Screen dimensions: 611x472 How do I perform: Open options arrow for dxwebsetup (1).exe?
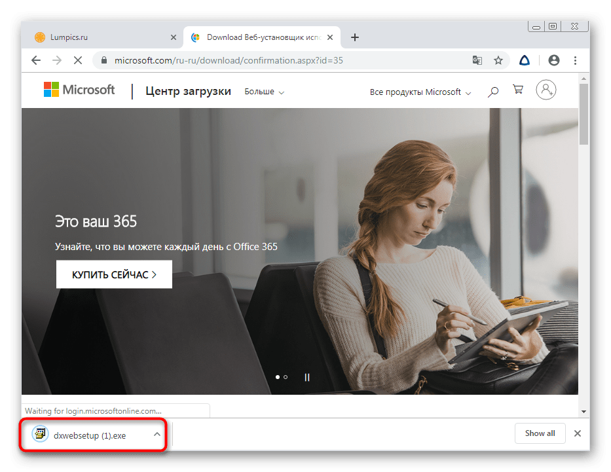click(x=157, y=434)
